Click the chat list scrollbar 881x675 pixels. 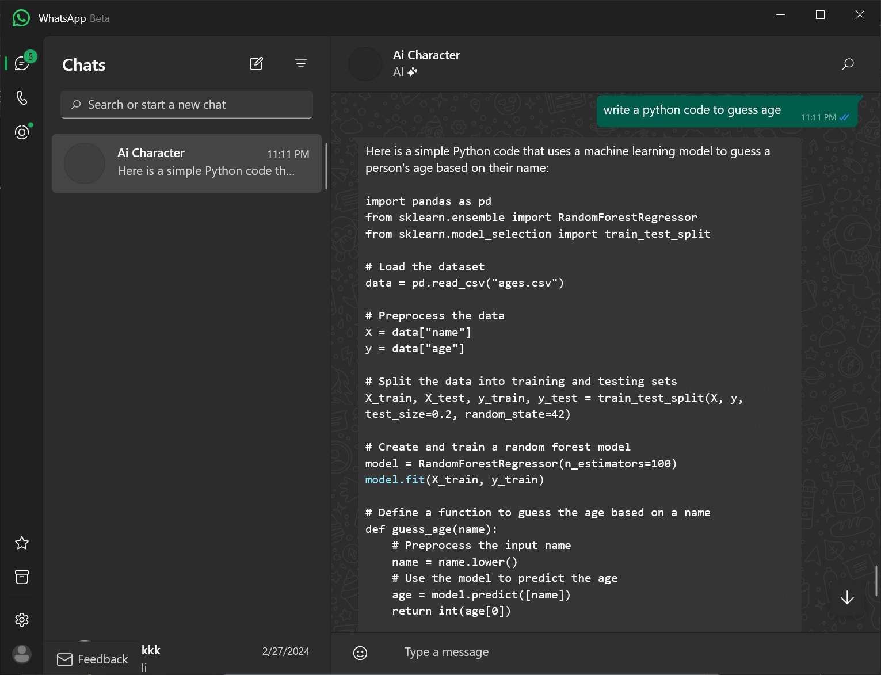pyautogui.click(x=326, y=167)
